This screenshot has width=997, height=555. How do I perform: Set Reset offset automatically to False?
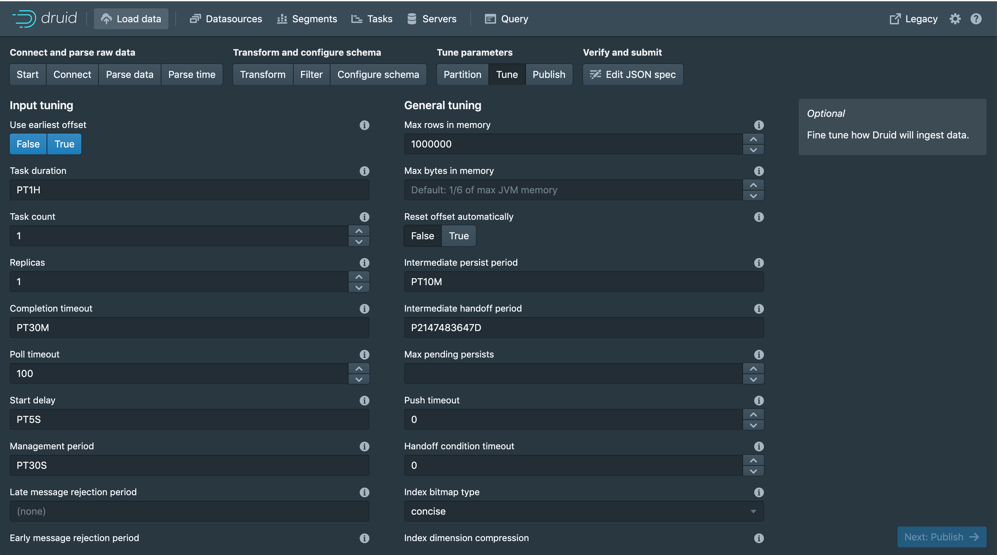point(423,236)
